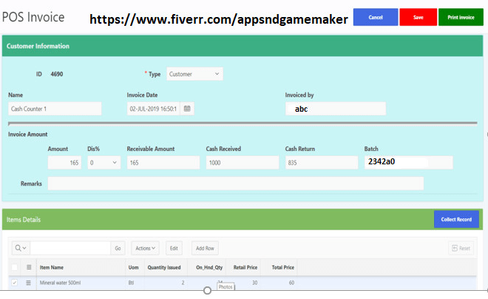Open the header row actions menu icon

point(29,267)
